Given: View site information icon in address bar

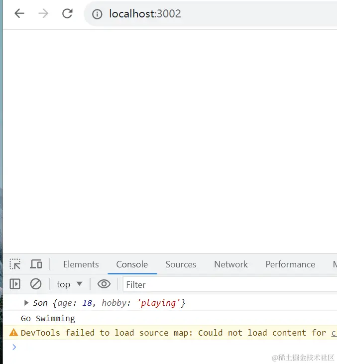Looking at the screenshot, I should coord(97,14).
